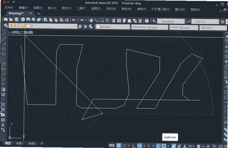Open the 1:1 annotation scale dropdown
Screen dimensions: 228x148
tap(191, 146)
